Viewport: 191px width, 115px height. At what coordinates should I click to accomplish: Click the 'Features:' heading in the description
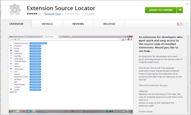(x=143, y=91)
